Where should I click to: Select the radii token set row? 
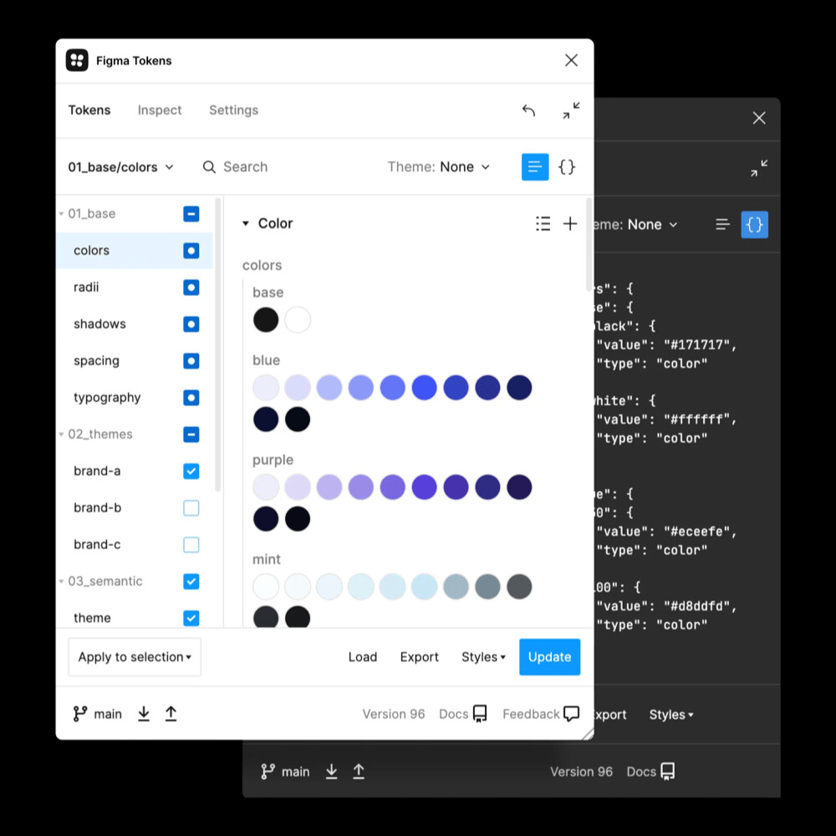135,288
